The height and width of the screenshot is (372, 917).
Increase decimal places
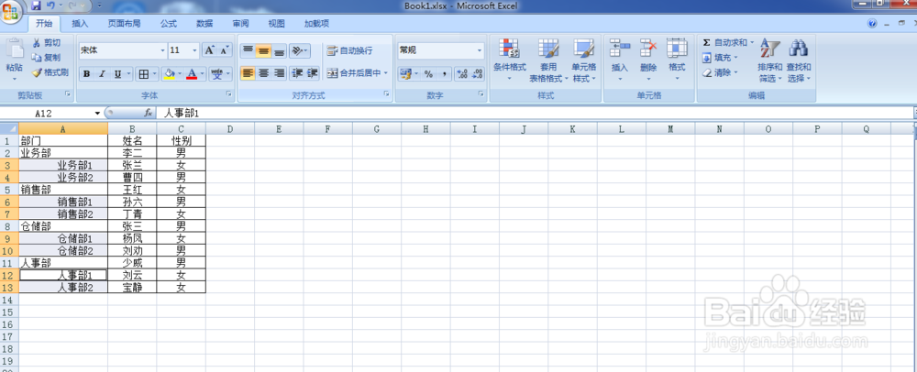pyautogui.click(x=462, y=73)
